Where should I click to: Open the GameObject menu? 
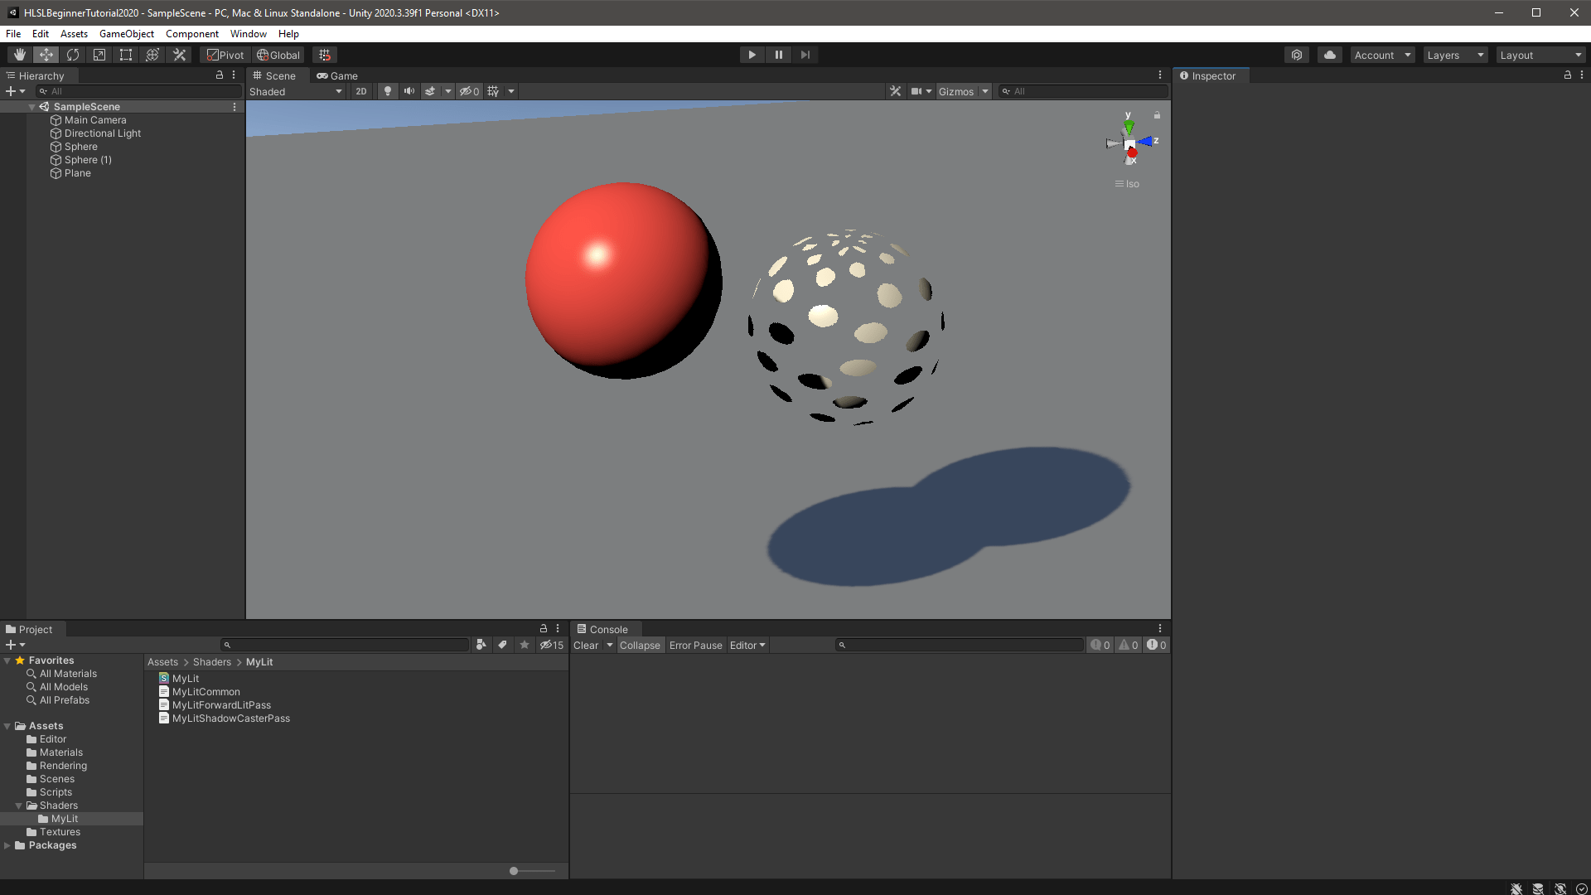pyautogui.click(x=127, y=34)
